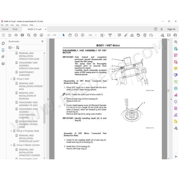Open the Edit menu
Viewport: 179px width, 179px height.
coord(7,25)
